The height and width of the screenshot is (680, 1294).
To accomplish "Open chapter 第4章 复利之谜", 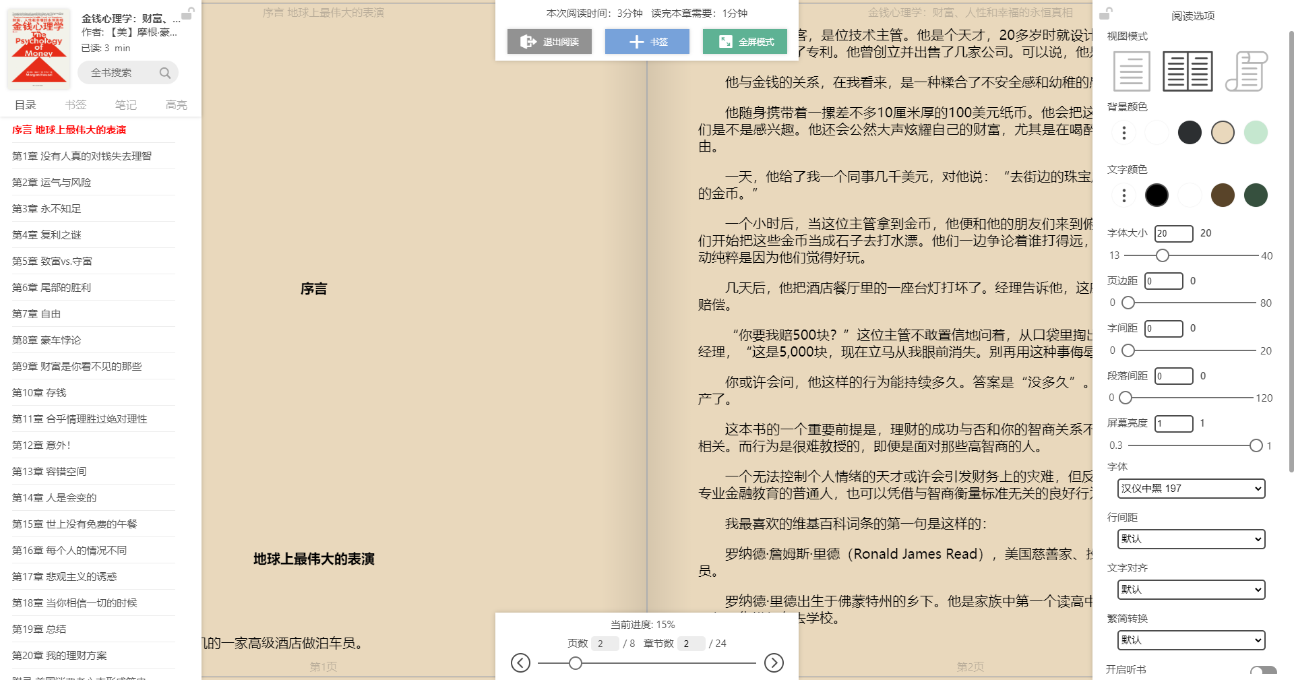I will coord(47,235).
